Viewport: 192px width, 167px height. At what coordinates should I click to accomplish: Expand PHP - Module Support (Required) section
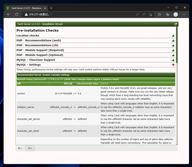40,50
